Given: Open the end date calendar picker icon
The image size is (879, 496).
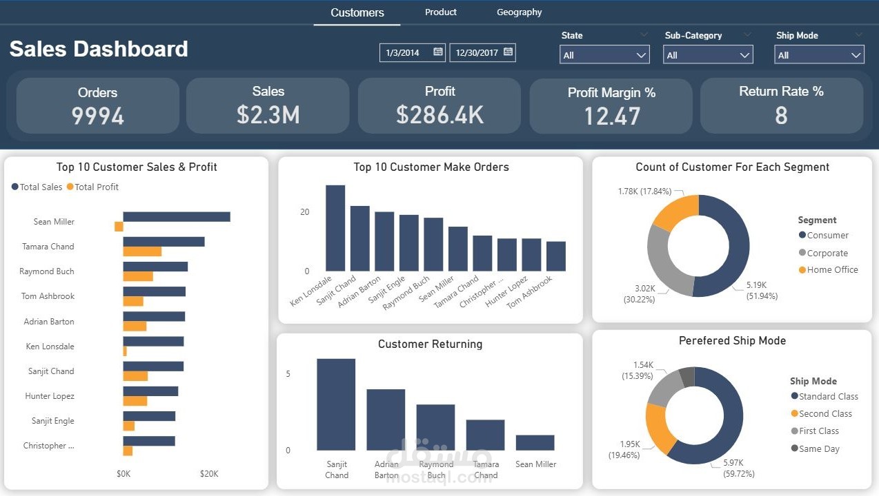Looking at the screenshot, I should tap(508, 52).
